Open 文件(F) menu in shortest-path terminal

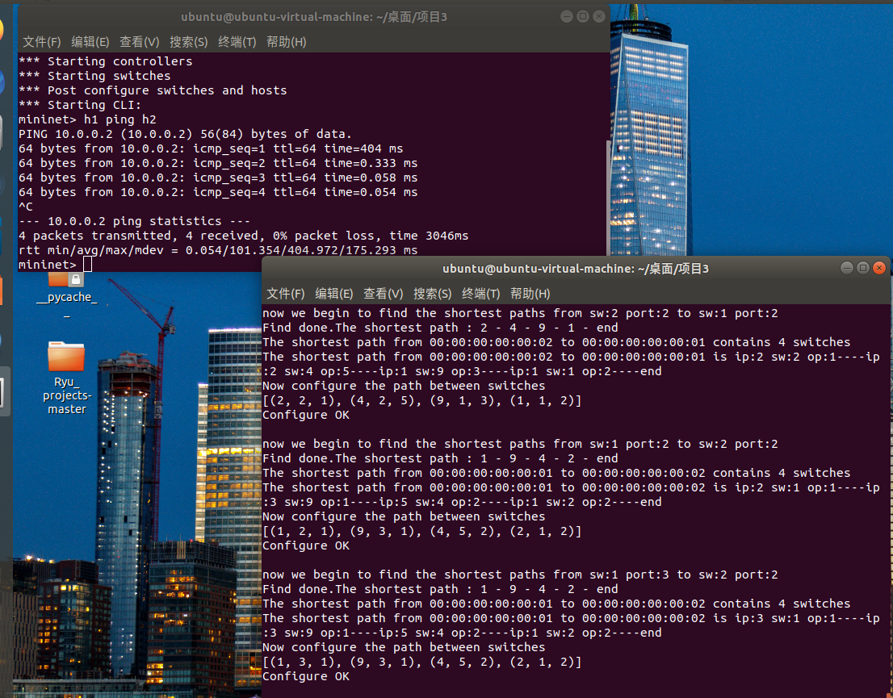(285, 294)
